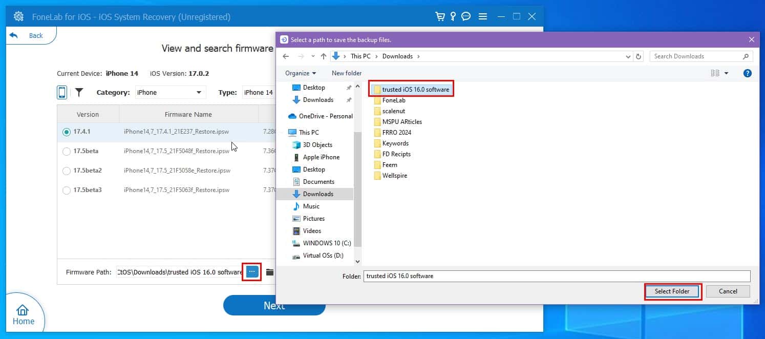
Task: Open the view options dropdown arrow
Action: tap(726, 73)
